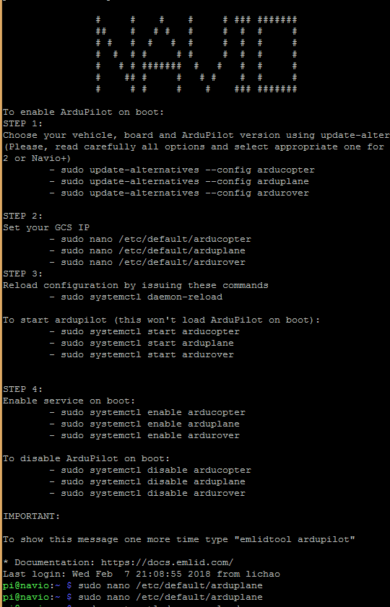This screenshot has height=607, width=390.
Task: Click the NAVIO ASCII art banner
Action: [x=196, y=54]
